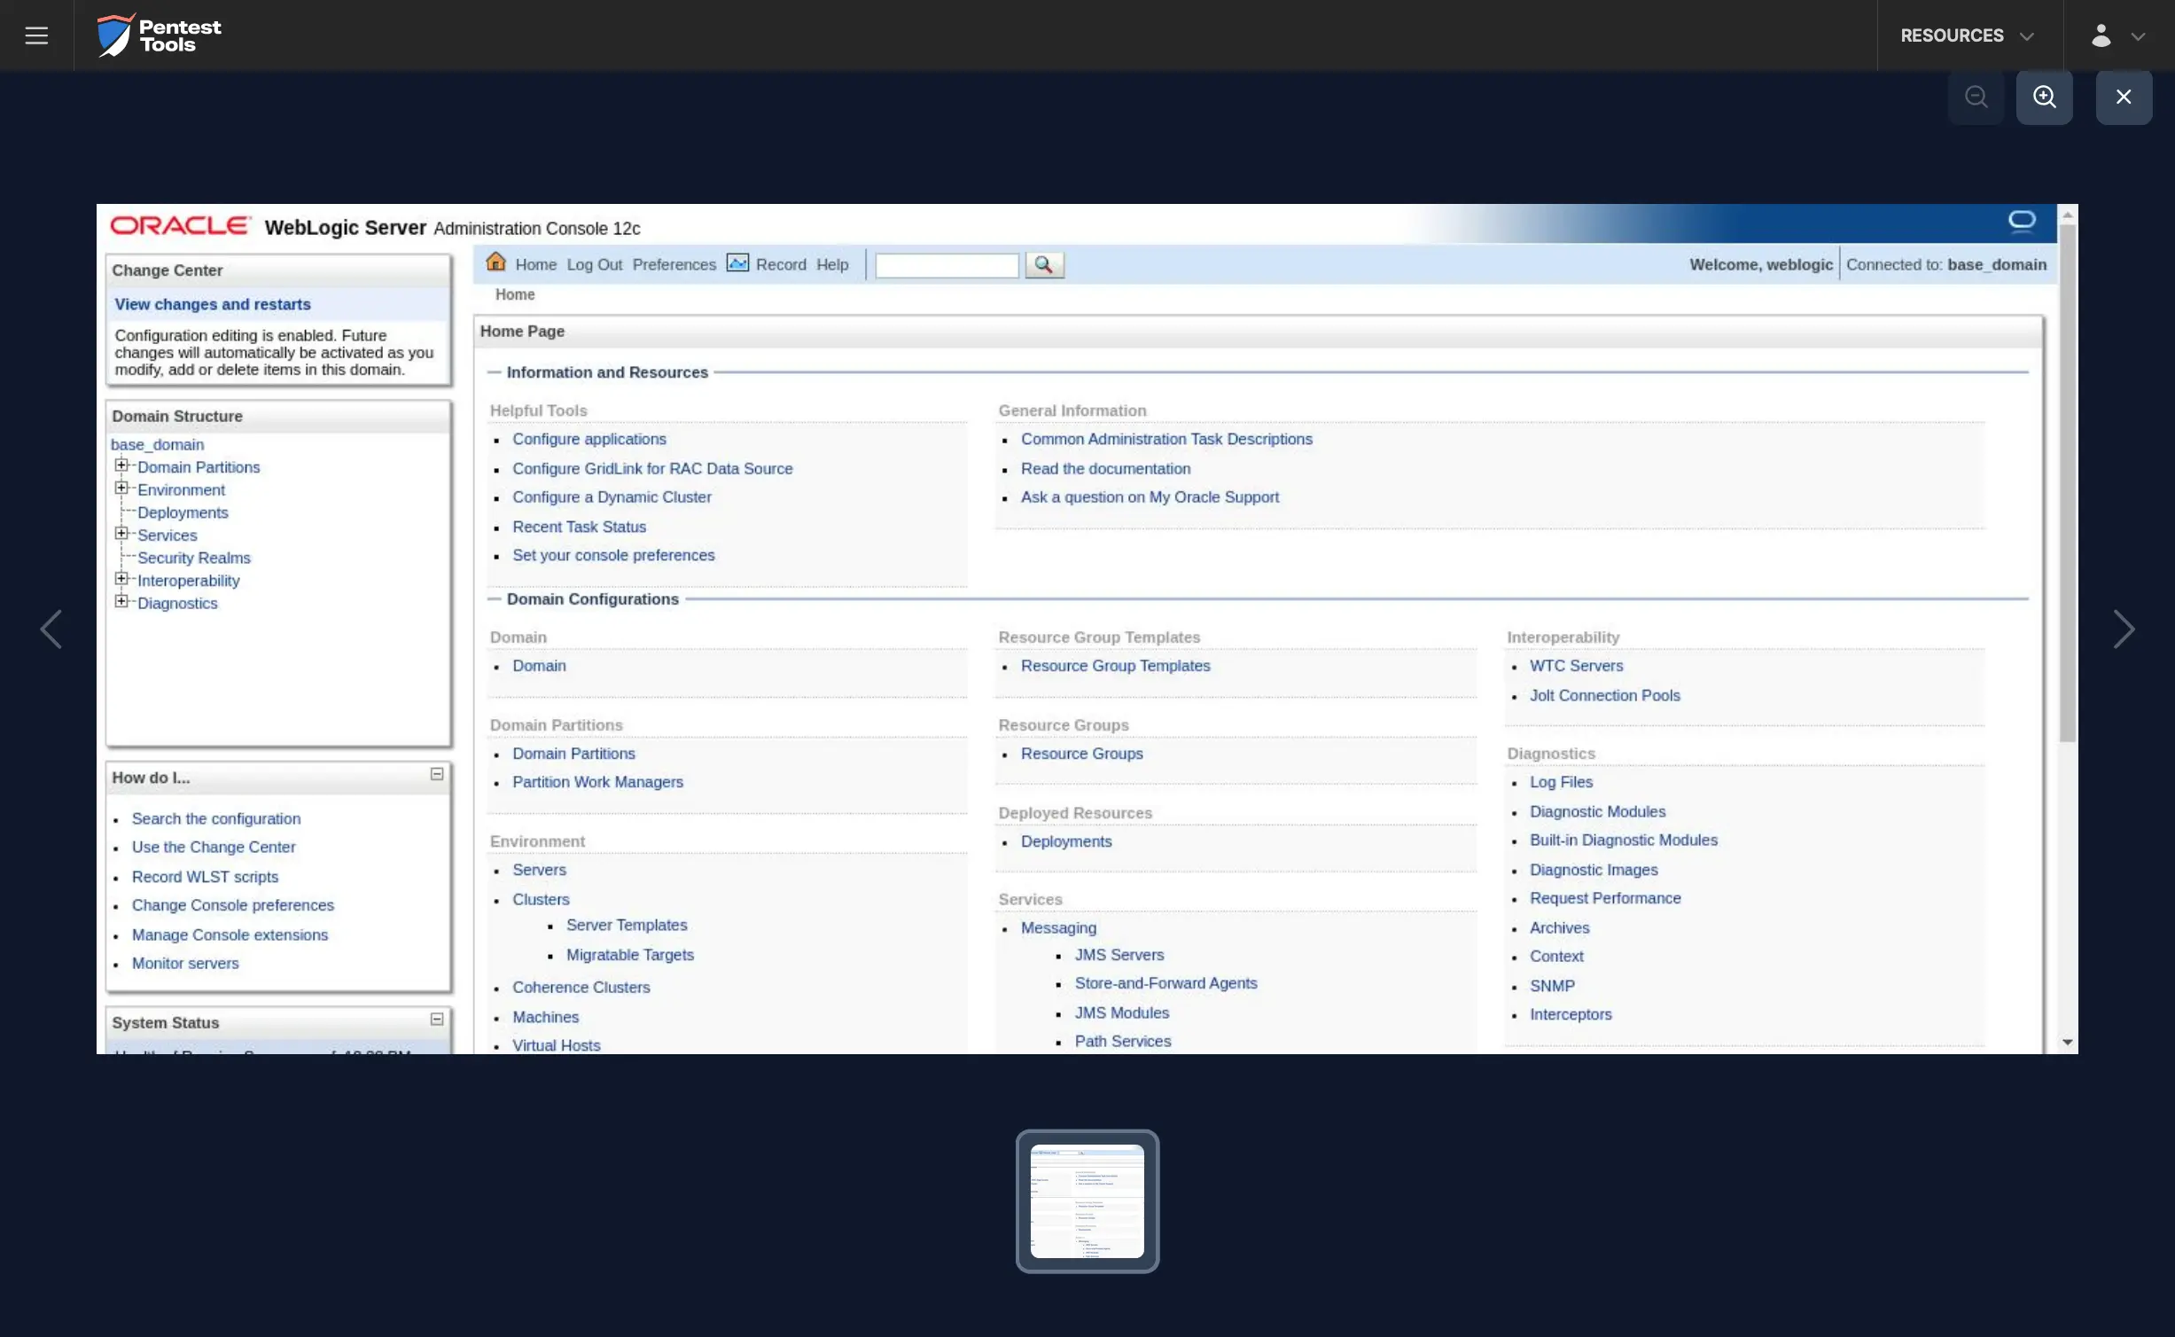This screenshot has height=1337, width=2175.
Task: Expand the Diagnostics tree node
Action: click(x=121, y=601)
